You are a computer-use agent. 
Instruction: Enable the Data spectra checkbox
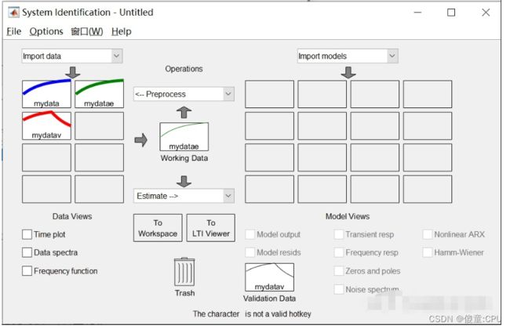point(27,253)
